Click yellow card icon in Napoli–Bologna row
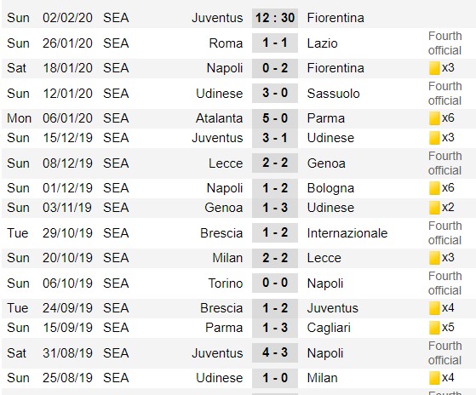The width and height of the screenshot is (476, 395). (434, 188)
